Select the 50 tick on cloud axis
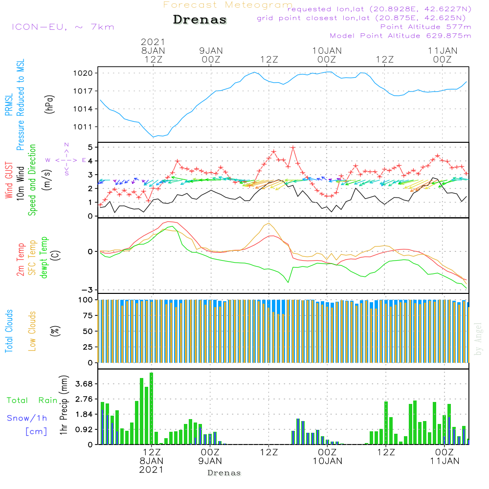This screenshot has width=489, height=489. coord(88,331)
